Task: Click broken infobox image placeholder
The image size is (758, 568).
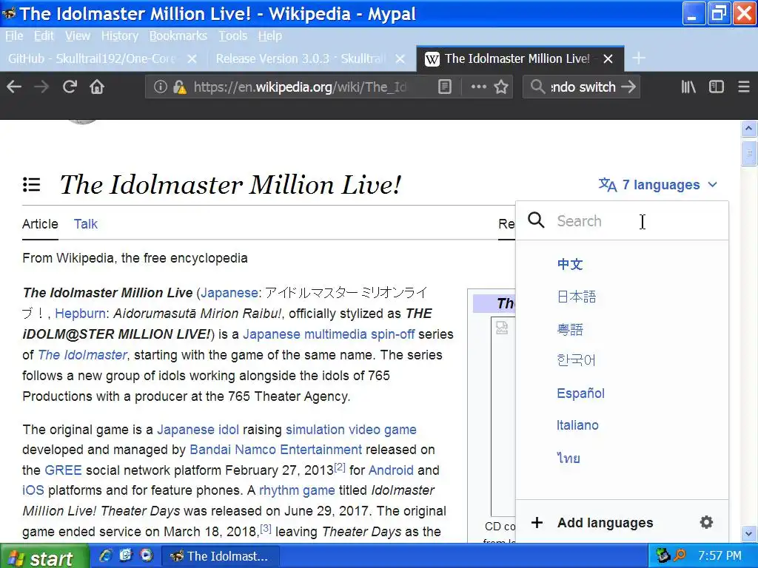Action: pos(503,328)
